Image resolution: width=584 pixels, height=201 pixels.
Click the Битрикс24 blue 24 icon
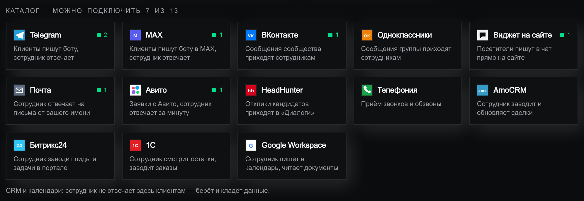click(19, 145)
